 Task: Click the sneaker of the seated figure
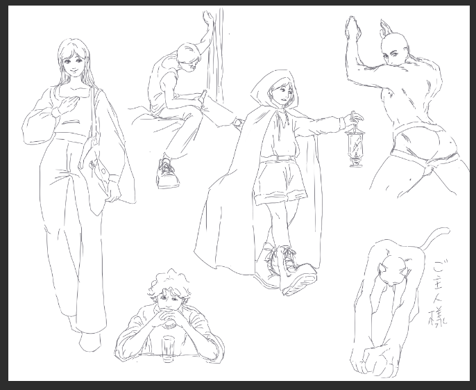pos(167,174)
